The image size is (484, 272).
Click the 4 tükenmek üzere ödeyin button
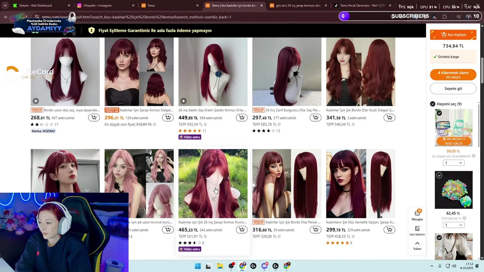click(x=453, y=75)
